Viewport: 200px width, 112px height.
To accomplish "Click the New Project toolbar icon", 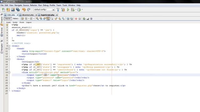I will 8,10.
